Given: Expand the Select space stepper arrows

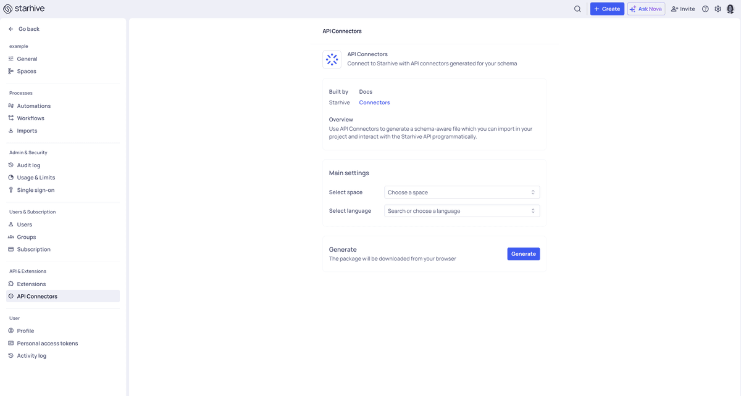Looking at the screenshot, I should pyautogui.click(x=532, y=192).
